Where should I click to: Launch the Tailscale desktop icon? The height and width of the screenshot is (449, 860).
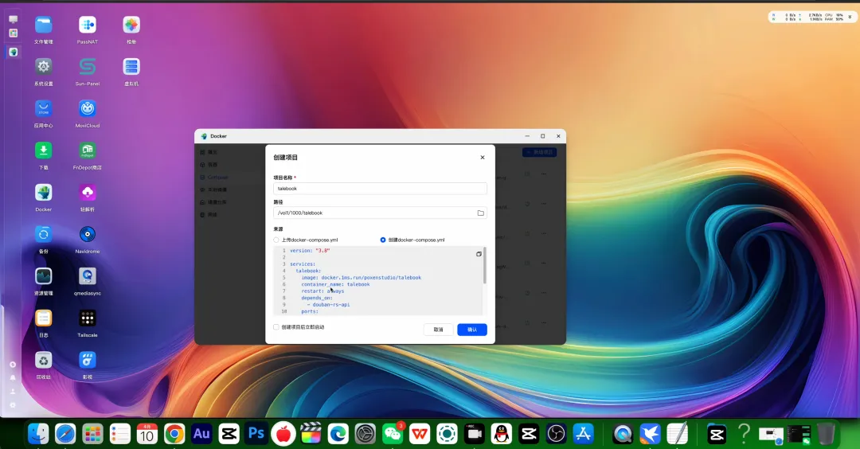(88, 318)
